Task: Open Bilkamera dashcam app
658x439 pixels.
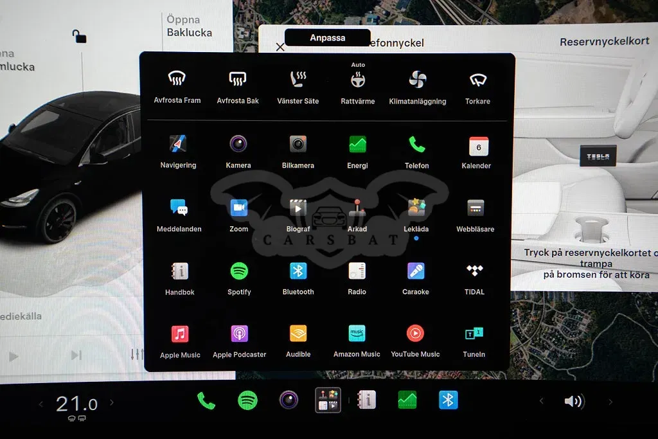Action: pyautogui.click(x=298, y=152)
